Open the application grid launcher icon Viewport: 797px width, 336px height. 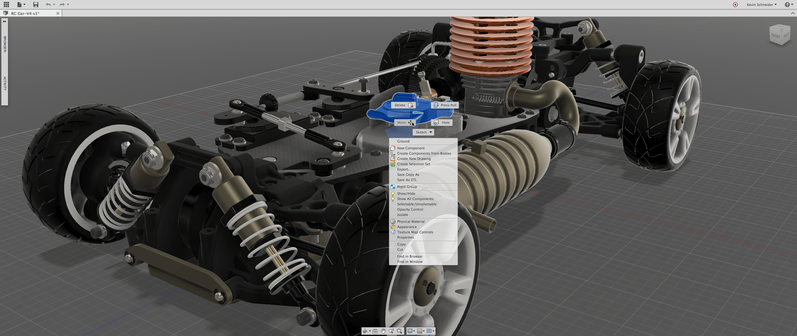pos(6,4)
